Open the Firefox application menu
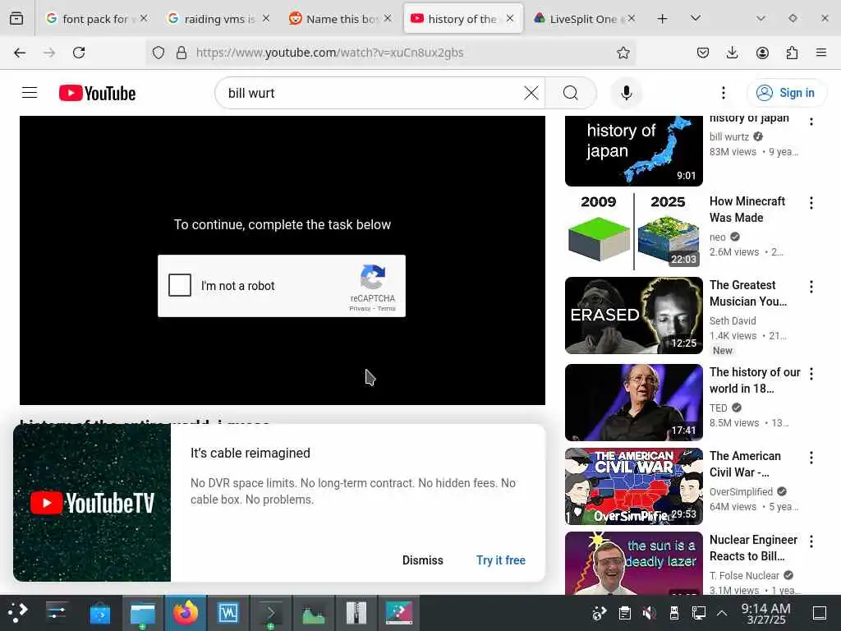This screenshot has width=841, height=631. click(821, 53)
